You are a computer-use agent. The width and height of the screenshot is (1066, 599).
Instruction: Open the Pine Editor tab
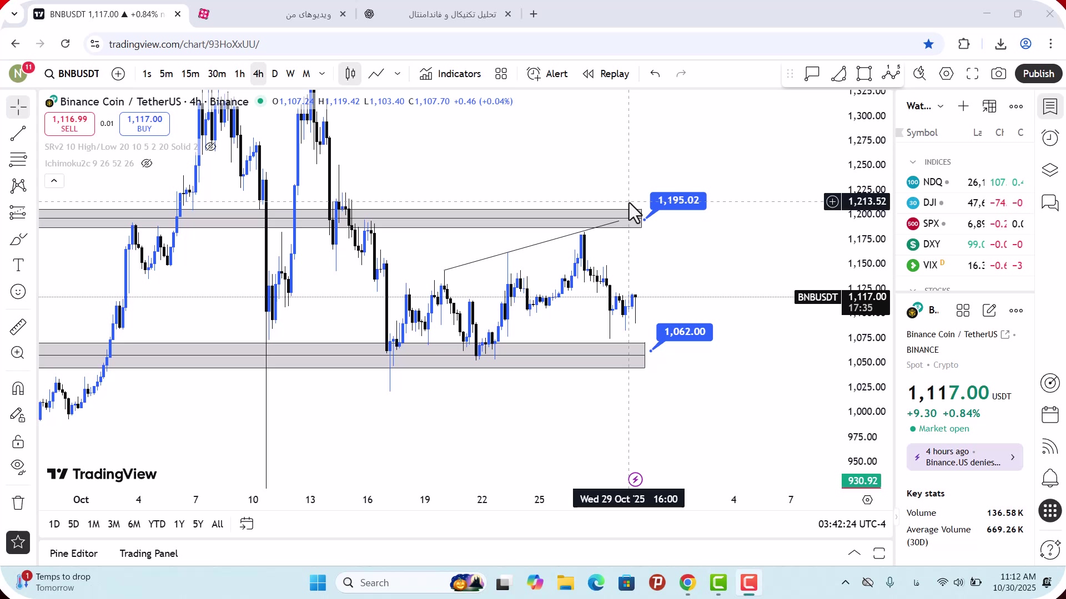coord(73,554)
